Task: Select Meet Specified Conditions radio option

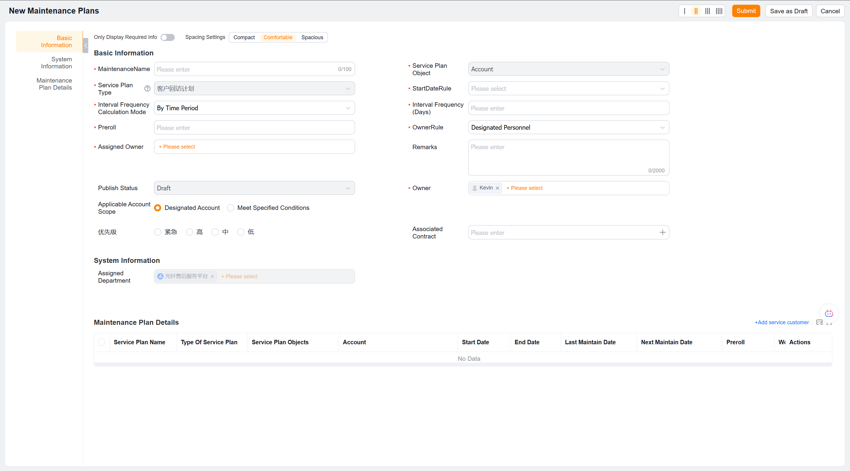Action: (231, 208)
